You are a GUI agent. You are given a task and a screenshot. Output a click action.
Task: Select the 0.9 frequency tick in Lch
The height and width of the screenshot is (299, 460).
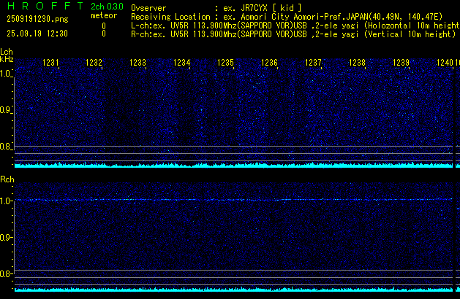(x=7, y=110)
